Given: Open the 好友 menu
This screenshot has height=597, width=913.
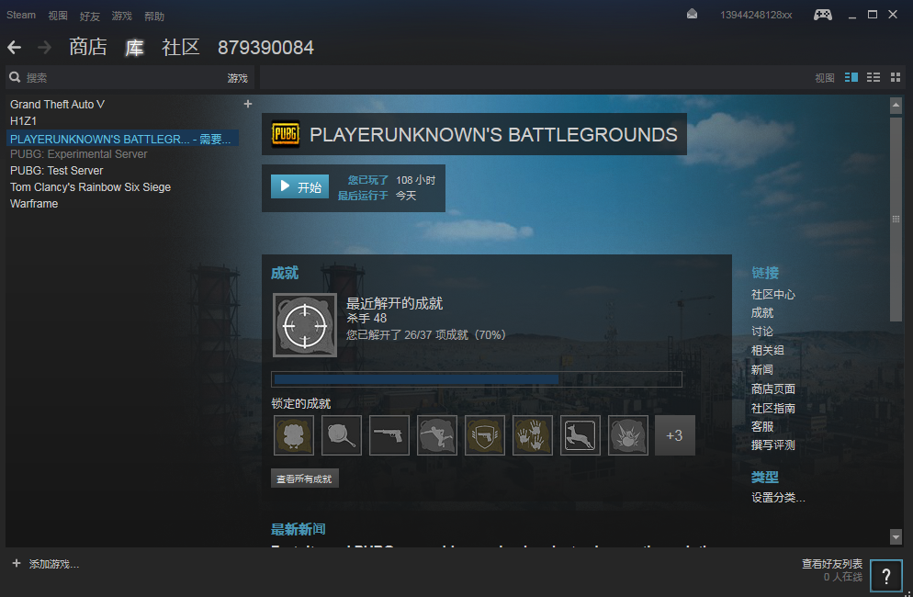Looking at the screenshot, I should click(90, 16).
